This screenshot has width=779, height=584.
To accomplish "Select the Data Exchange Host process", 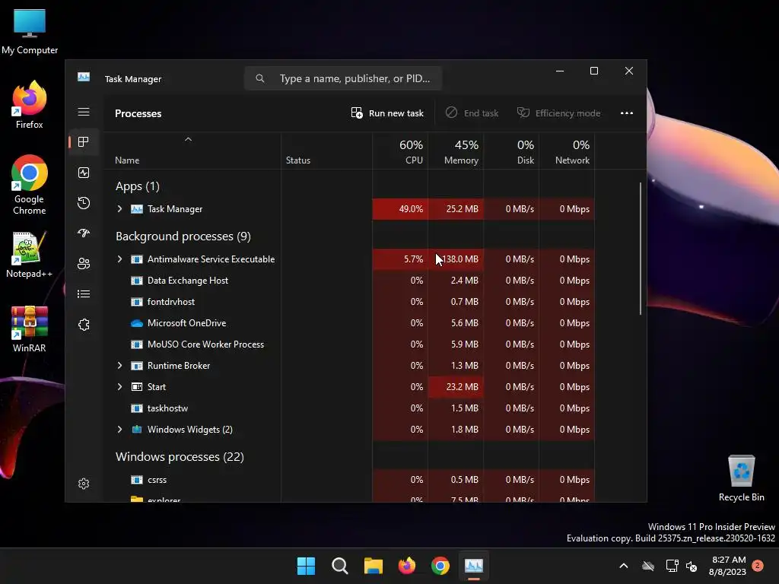I will 348,281.
